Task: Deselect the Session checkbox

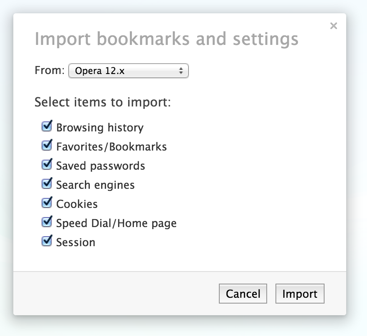Action: point(47,241)
